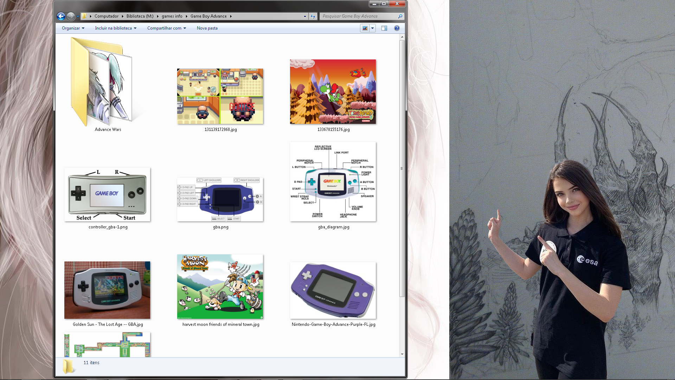
Task: Maximize the Explorer window
Action: [x=384, y=4]
